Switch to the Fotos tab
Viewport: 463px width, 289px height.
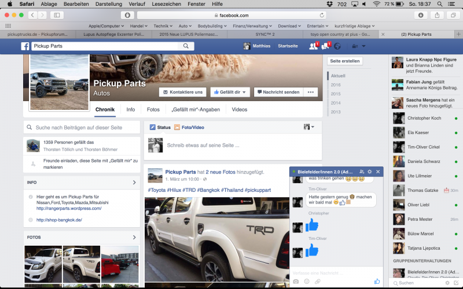point(153,109)
